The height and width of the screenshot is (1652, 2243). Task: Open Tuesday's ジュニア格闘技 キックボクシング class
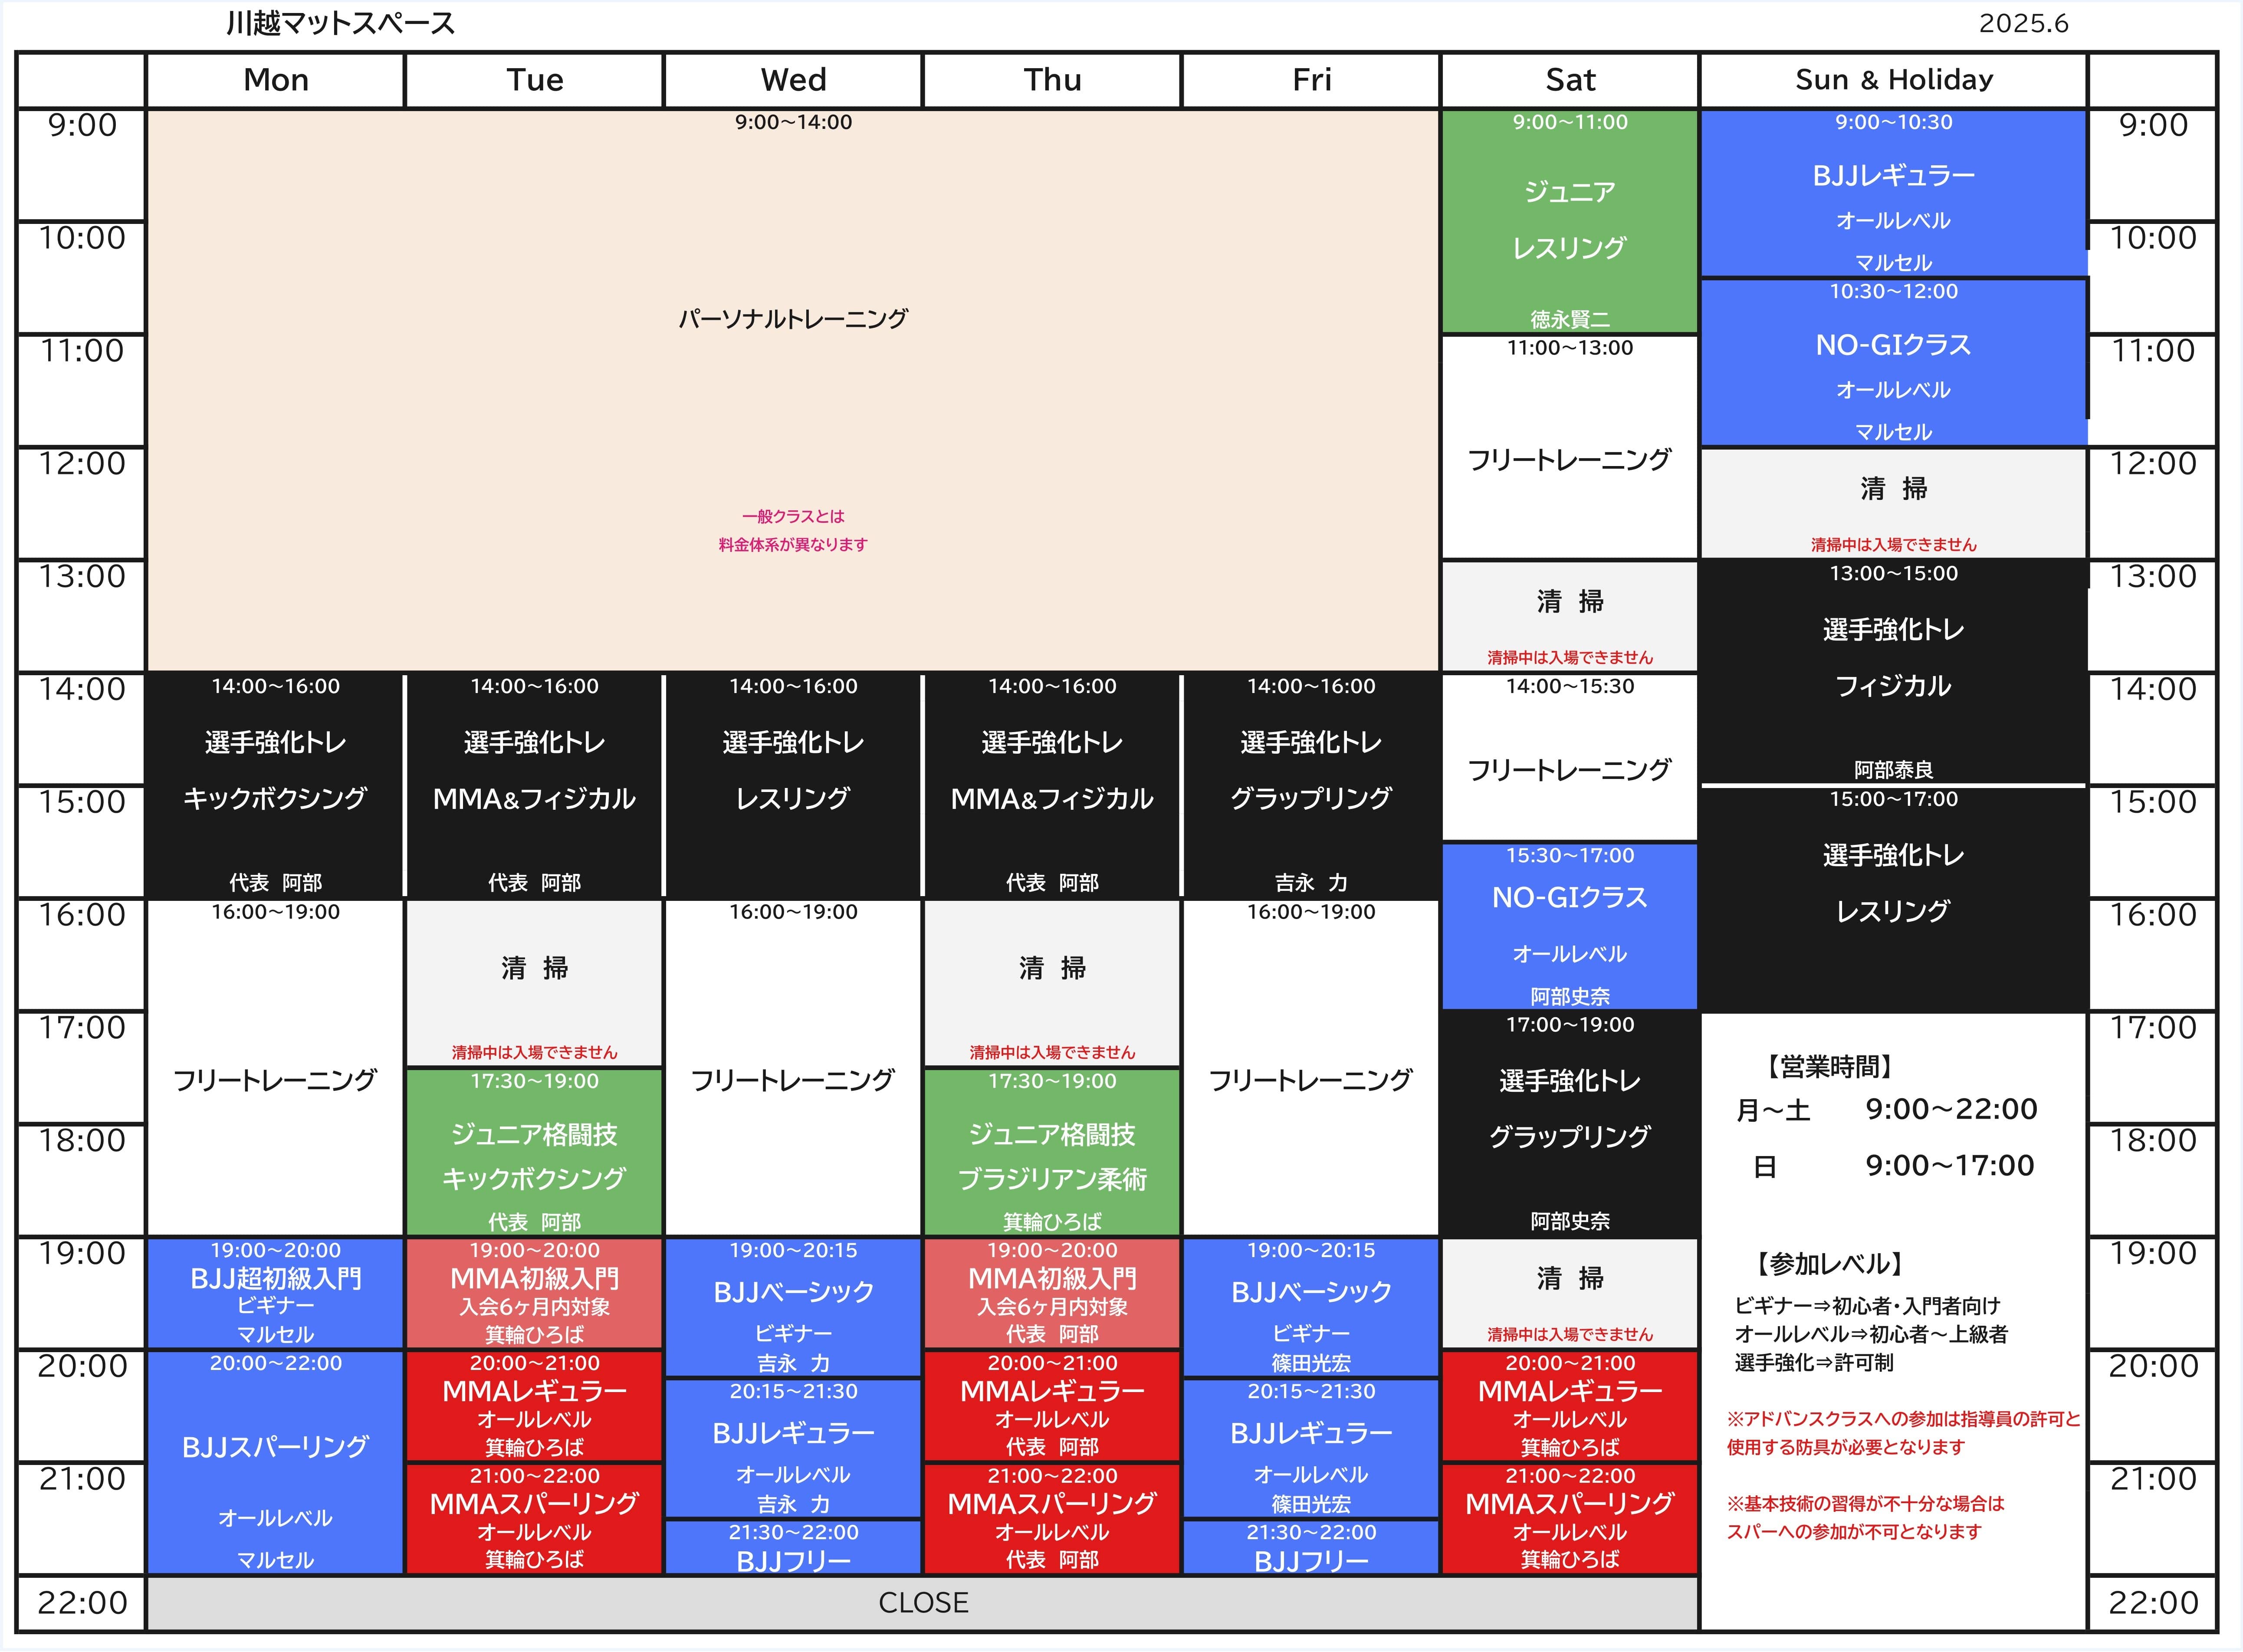point(534,1152)
